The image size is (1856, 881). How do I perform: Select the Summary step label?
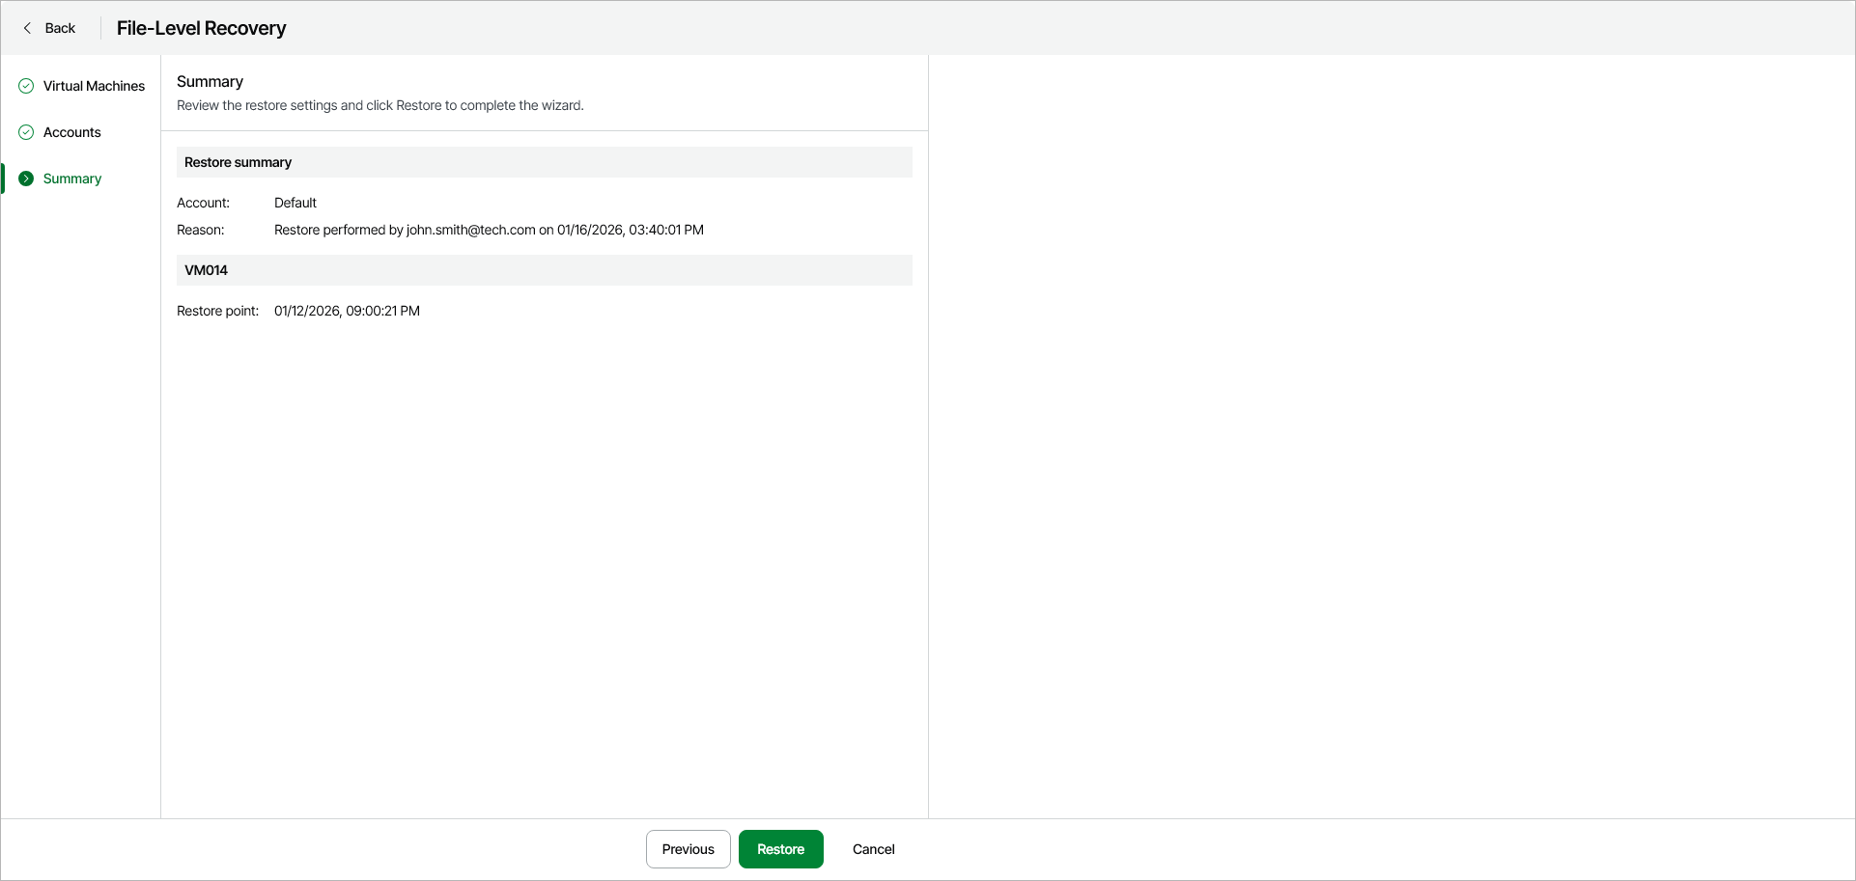coord(72,179)
